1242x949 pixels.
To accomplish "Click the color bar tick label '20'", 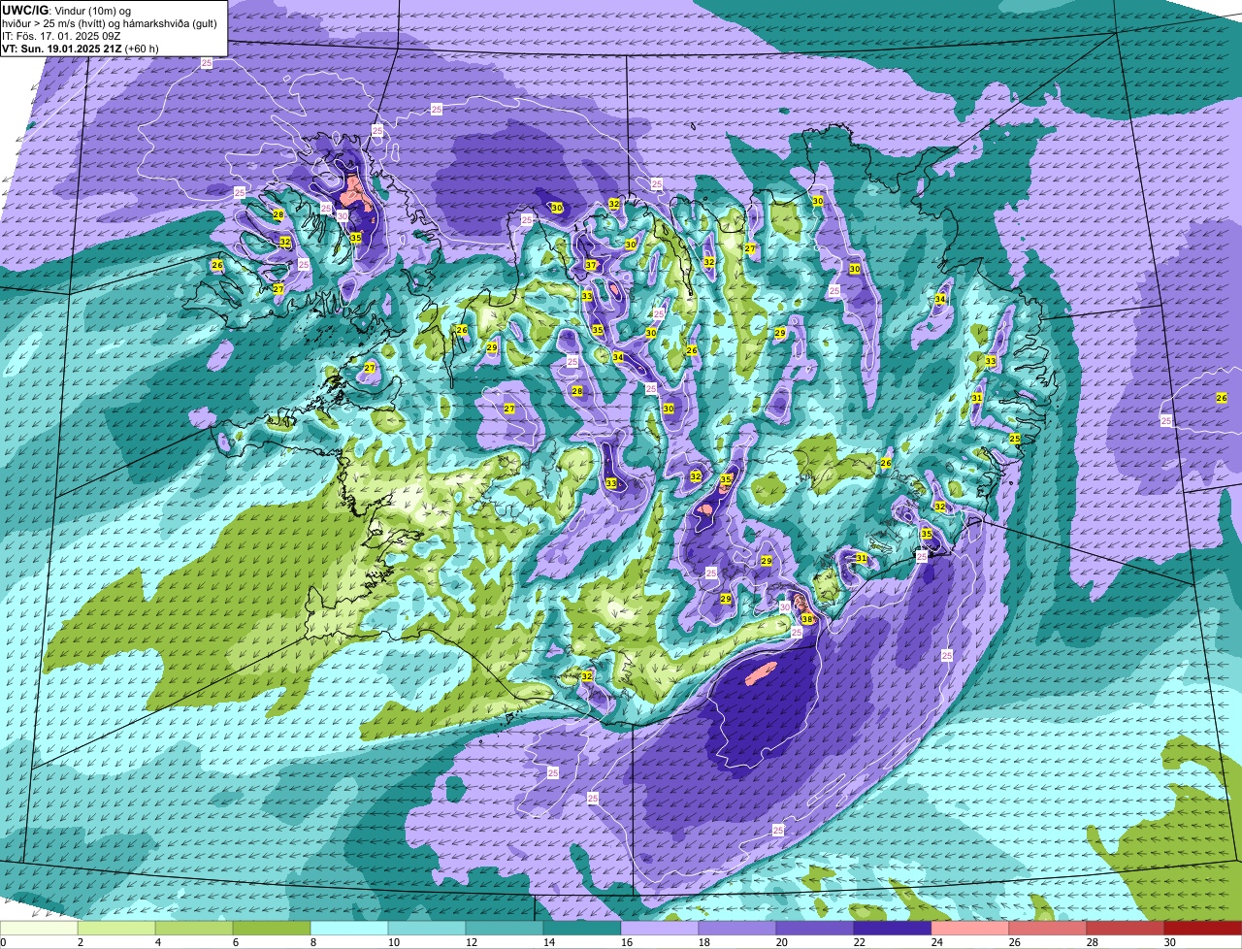I will coord(783,942).
